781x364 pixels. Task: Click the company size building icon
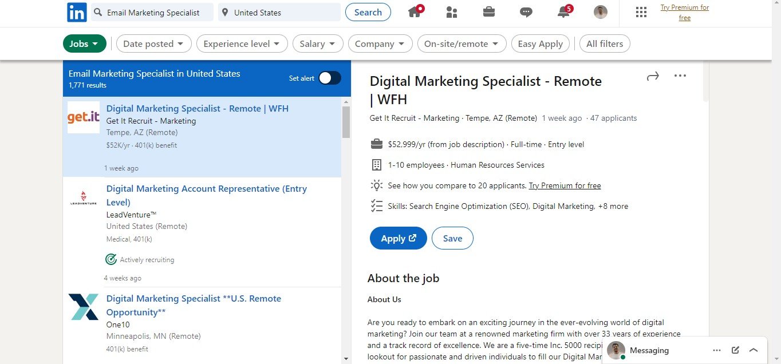point(376,165)
